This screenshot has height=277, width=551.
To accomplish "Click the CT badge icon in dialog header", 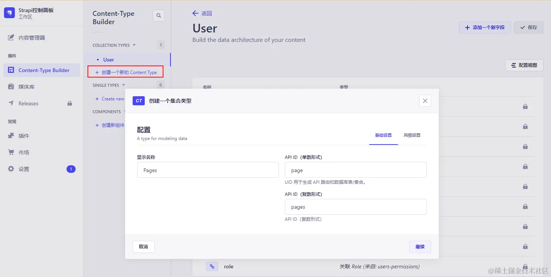I will click(139, 101).
